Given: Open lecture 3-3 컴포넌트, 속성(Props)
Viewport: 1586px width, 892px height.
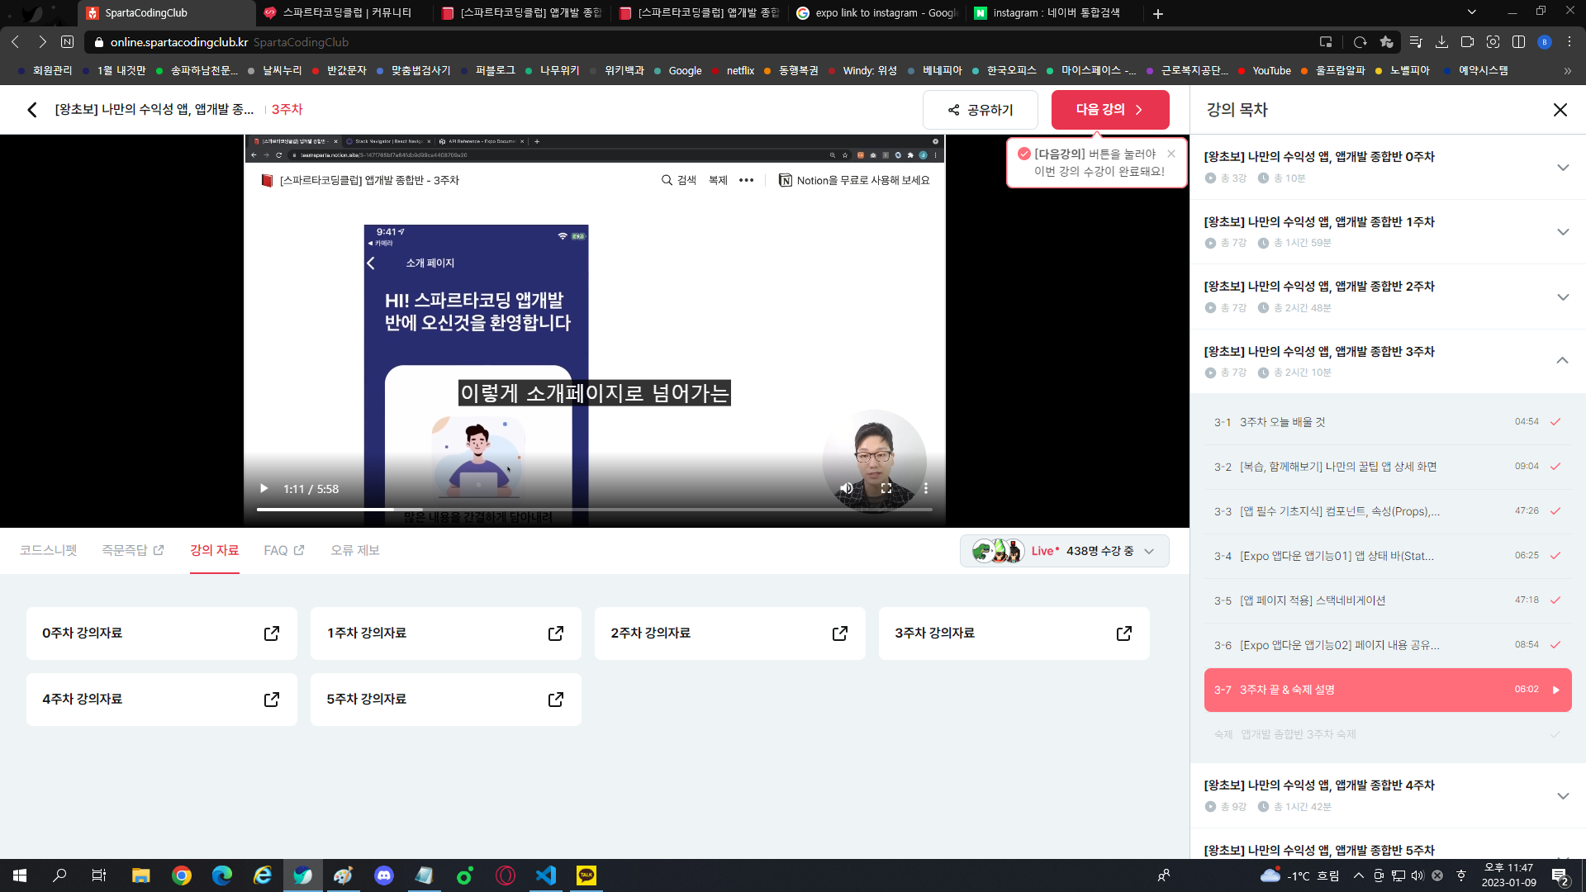Looking at the screenshot, I should click(1388, 511).
